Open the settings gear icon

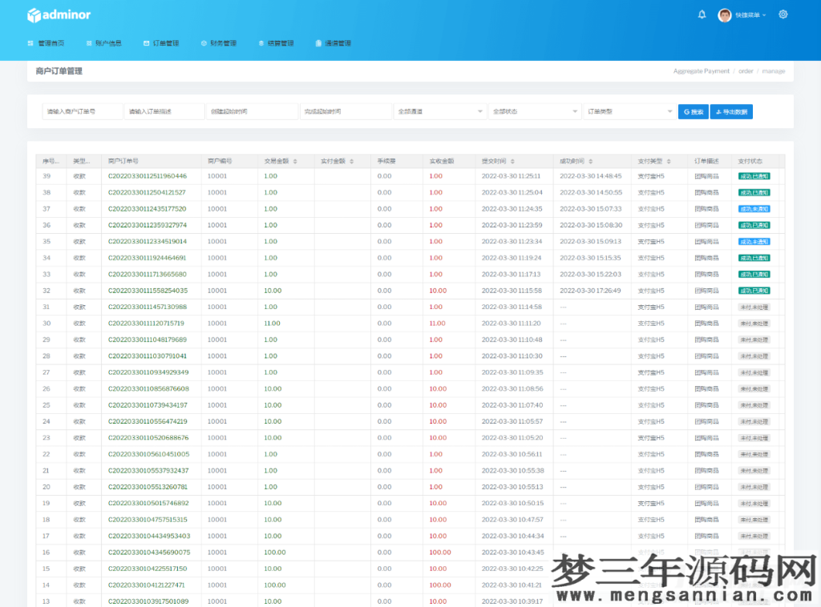click(783, 14)
